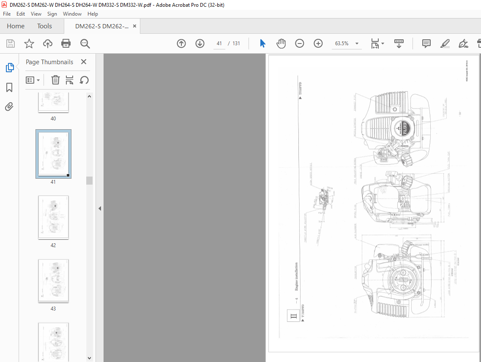Open the Bookmarks panel in the sidebar
Viewport: 481px width, 362px height.
(x=9, y=87)
